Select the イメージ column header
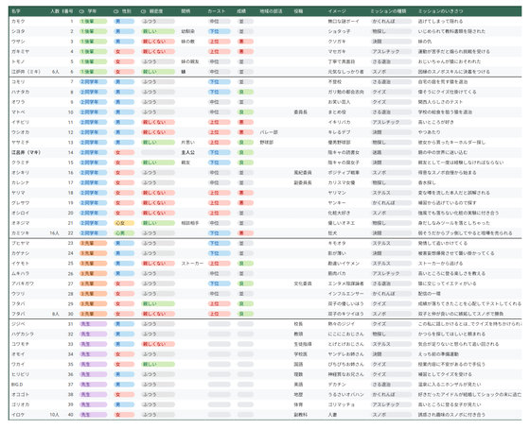530x429 pixels. click(337, 11)
